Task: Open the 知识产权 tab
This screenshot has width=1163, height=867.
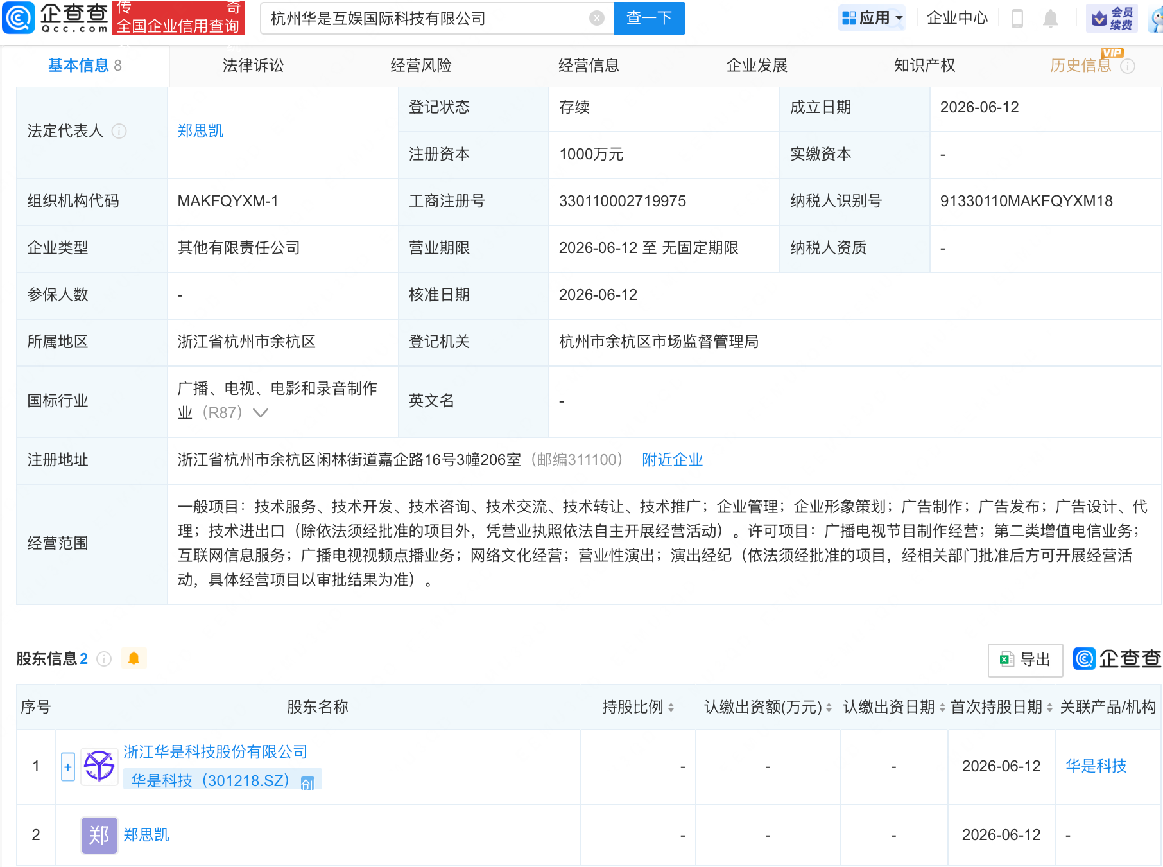Action: [x=925, y=66]
